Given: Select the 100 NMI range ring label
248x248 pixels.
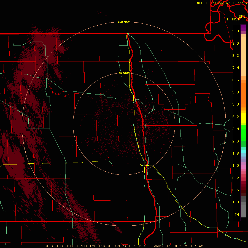Looking at the screenshot, I should pyautogui.click(x=124, y=22).
